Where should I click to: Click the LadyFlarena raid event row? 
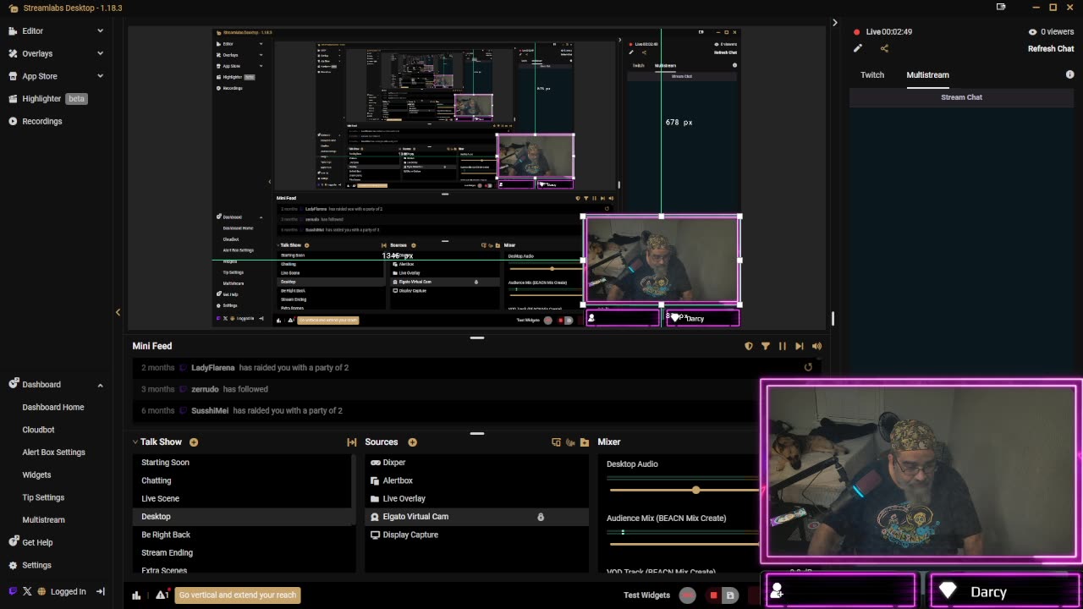tap(477, 367)
